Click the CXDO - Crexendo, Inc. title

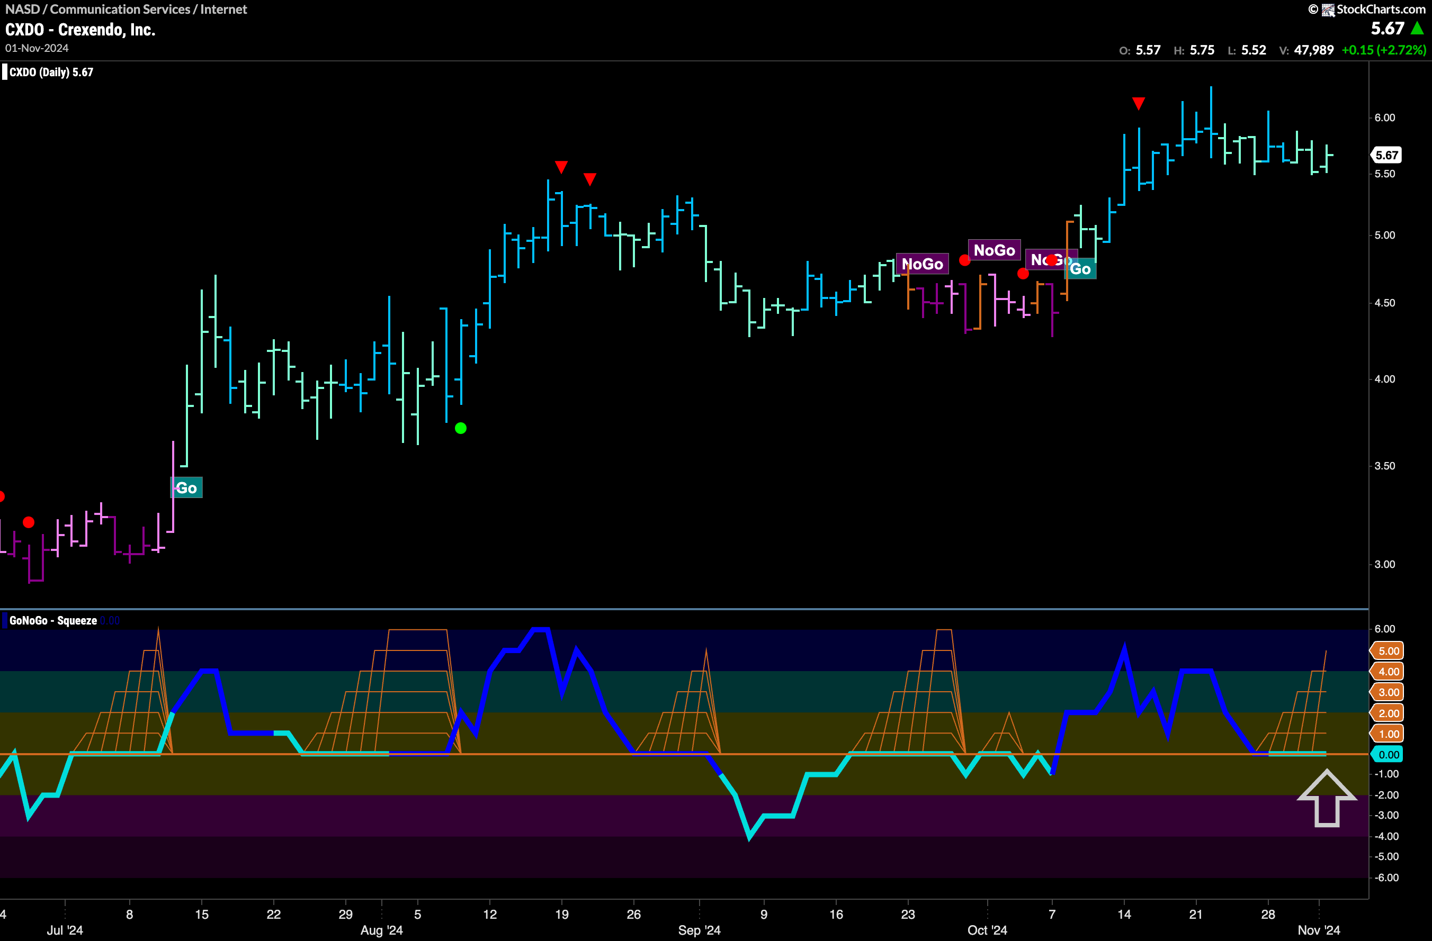(x=80, y=30)
